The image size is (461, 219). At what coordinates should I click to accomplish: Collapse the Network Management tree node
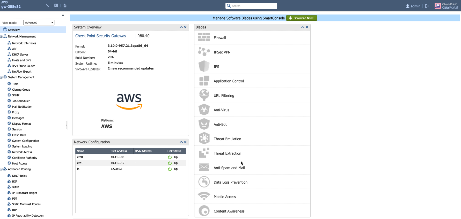pyautogui.click(x=2, y=37)
